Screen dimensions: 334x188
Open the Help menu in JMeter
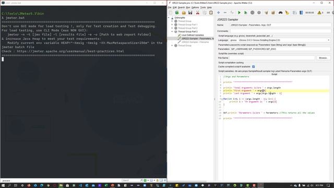[209, 7]
